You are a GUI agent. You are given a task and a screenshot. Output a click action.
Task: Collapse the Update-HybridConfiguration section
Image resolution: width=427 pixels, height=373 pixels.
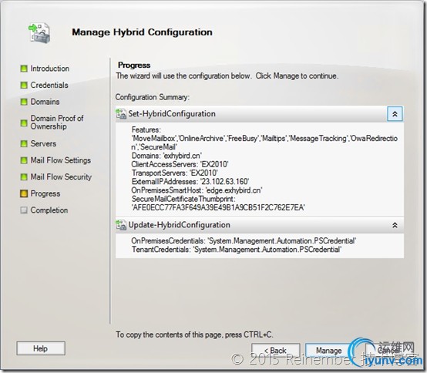[395, 225]
